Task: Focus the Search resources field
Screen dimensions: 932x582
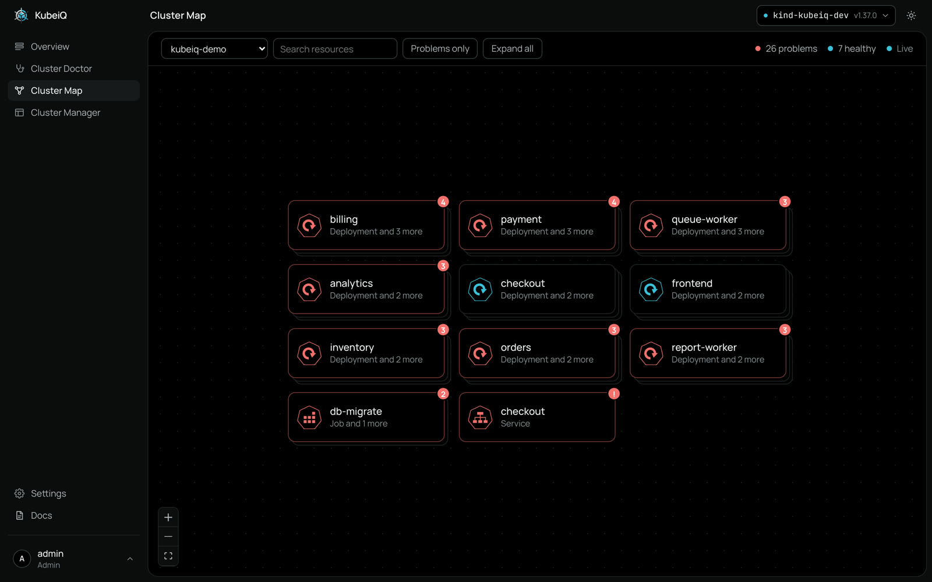Action: point(335,49)
